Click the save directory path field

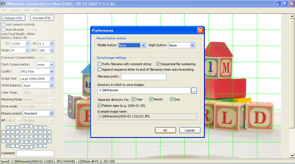[x=144, y=91]
